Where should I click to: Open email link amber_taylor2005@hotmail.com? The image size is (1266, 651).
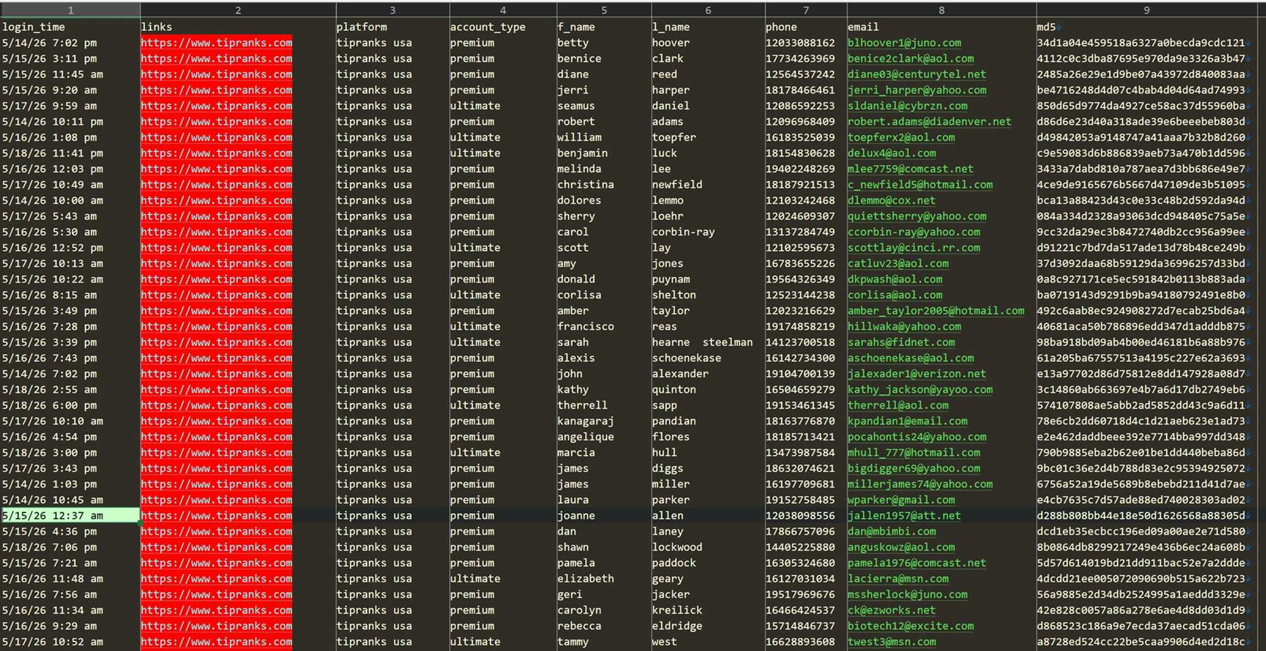936,311
